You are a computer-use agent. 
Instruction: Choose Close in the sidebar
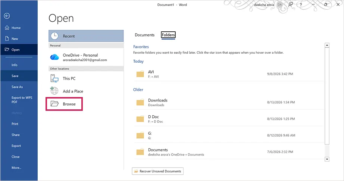(19, 157)
